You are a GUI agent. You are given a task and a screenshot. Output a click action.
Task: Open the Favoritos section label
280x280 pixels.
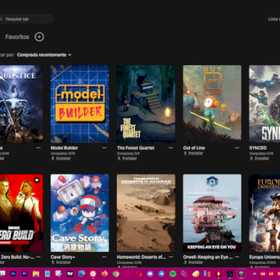click(17, 37)
